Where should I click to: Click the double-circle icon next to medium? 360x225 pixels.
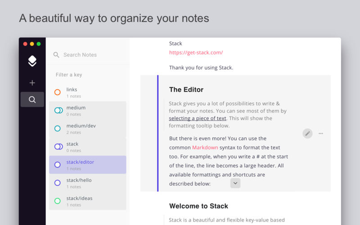pos(58,110)
